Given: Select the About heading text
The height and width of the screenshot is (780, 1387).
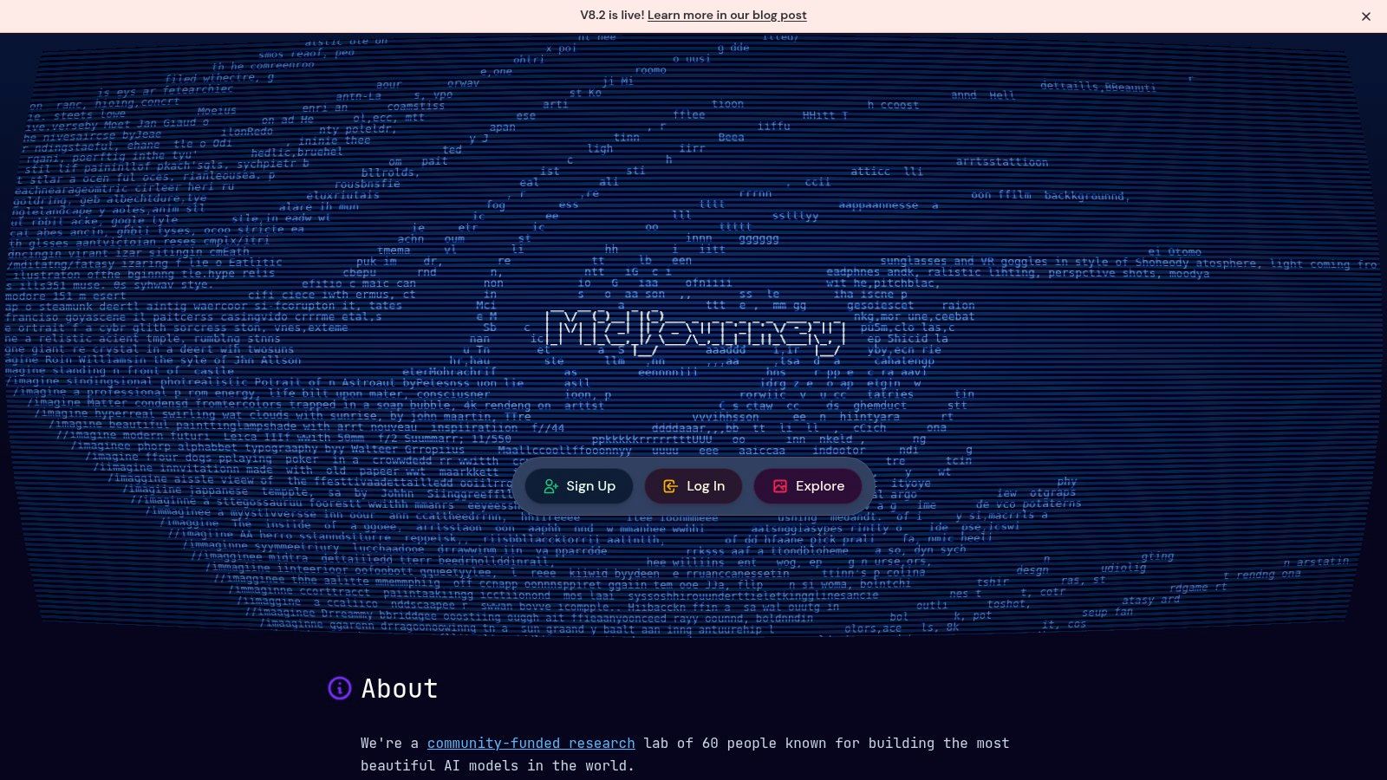Looking at the screenshot, I should [x=400, y=689].
